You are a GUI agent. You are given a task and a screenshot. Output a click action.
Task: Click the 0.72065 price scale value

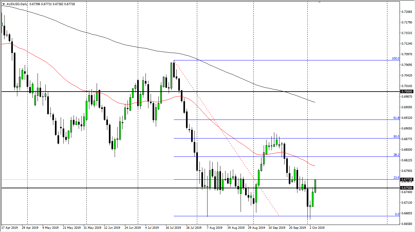click(407, 12)
